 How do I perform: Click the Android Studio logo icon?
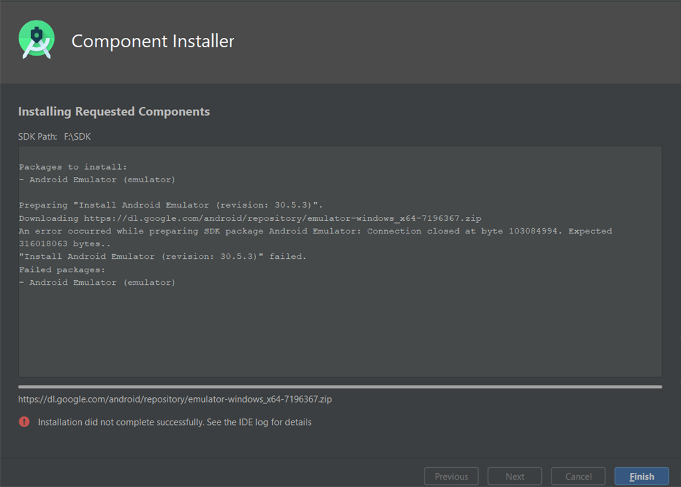(37, 39)
